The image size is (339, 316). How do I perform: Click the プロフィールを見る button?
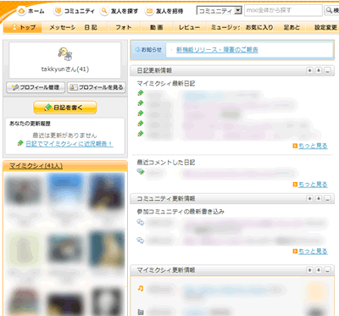pos(97,87)
